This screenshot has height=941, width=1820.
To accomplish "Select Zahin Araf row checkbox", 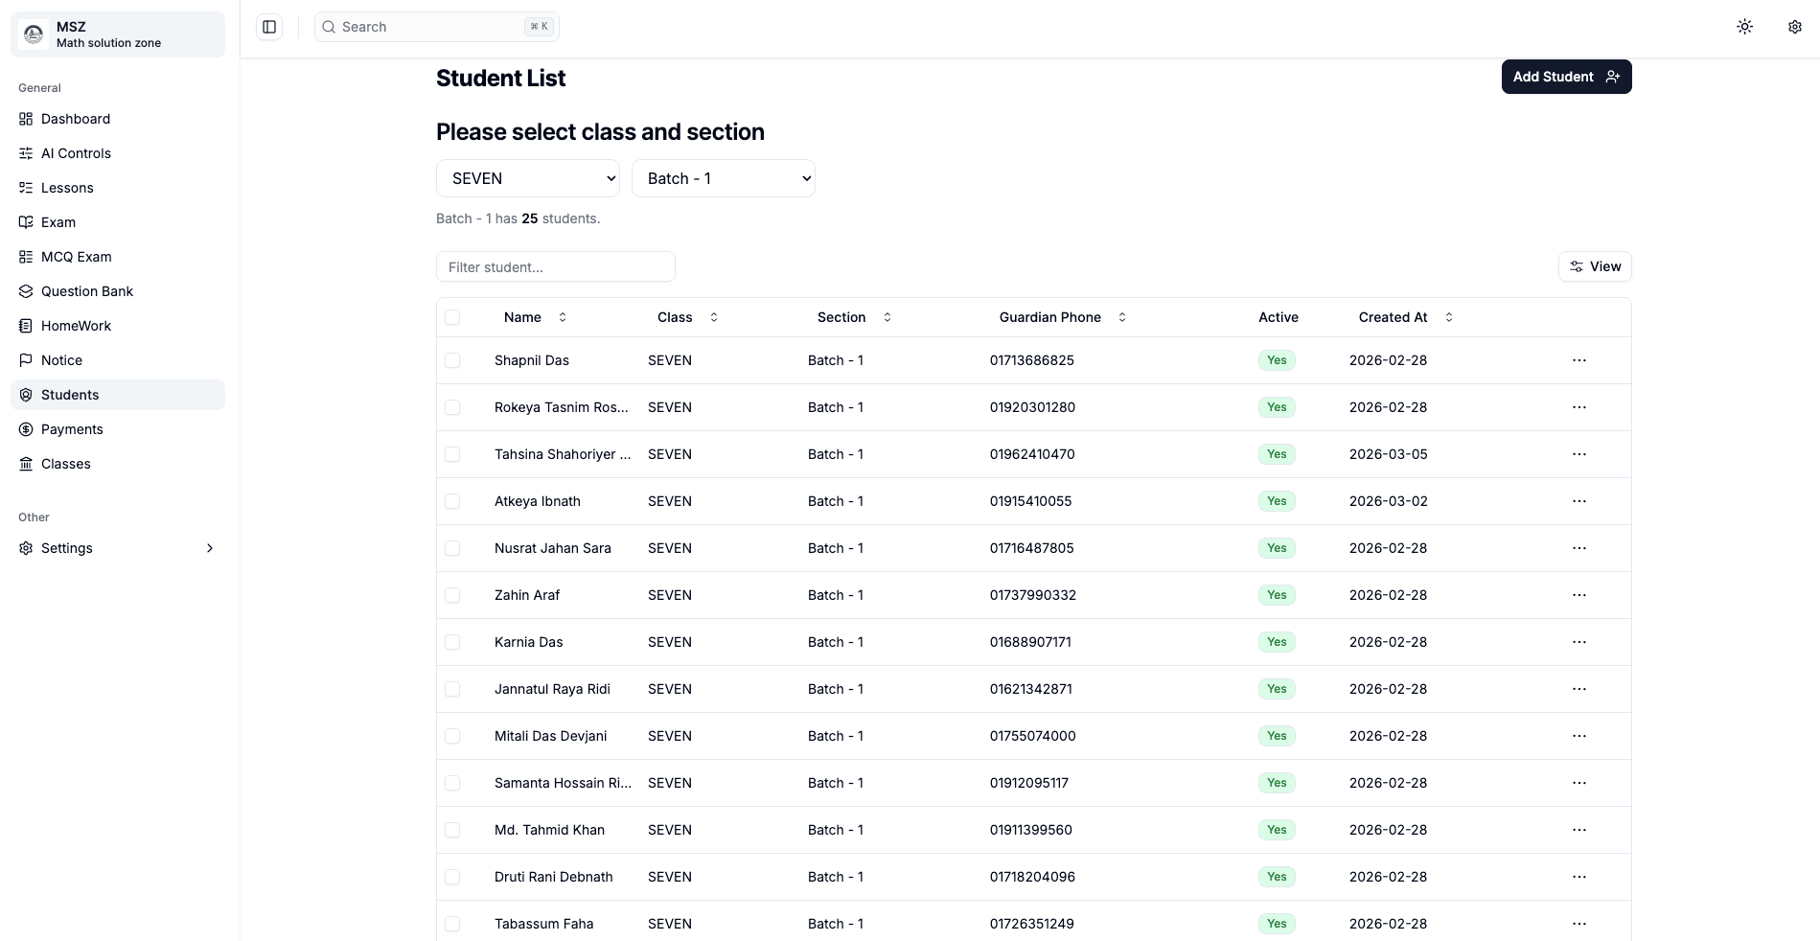I will [x=452, y=595].
